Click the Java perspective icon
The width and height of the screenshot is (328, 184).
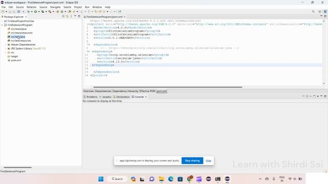(325, 12)
